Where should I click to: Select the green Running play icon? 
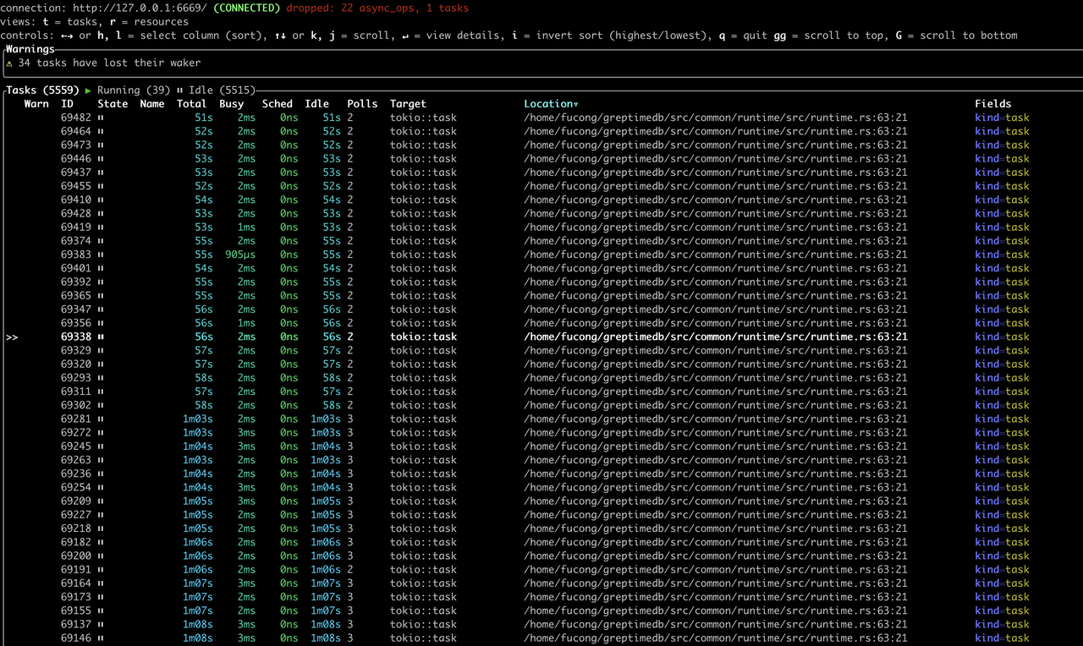pos(88,90)
